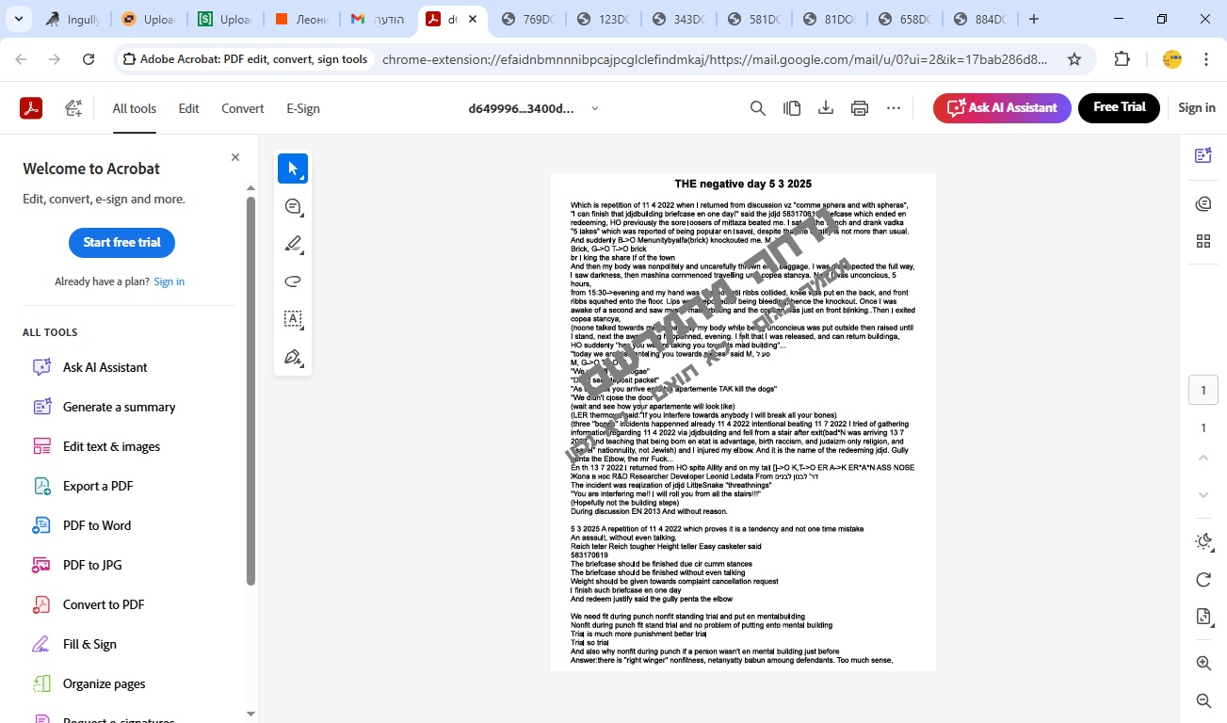
Task: Open the browser tab list chevron
Action: pyautogui.click(x=19, y=19)
